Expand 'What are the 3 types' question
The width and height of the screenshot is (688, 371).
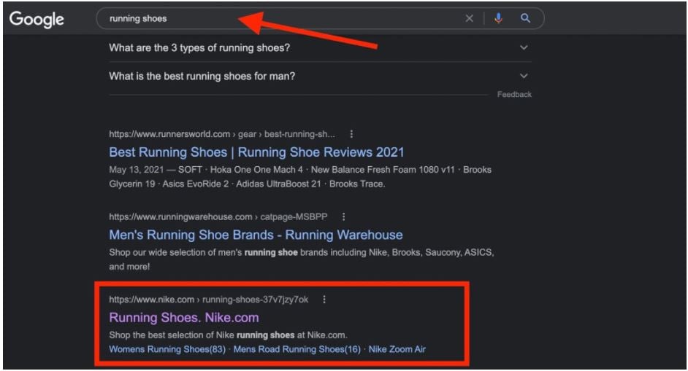[x=524, y=47]
